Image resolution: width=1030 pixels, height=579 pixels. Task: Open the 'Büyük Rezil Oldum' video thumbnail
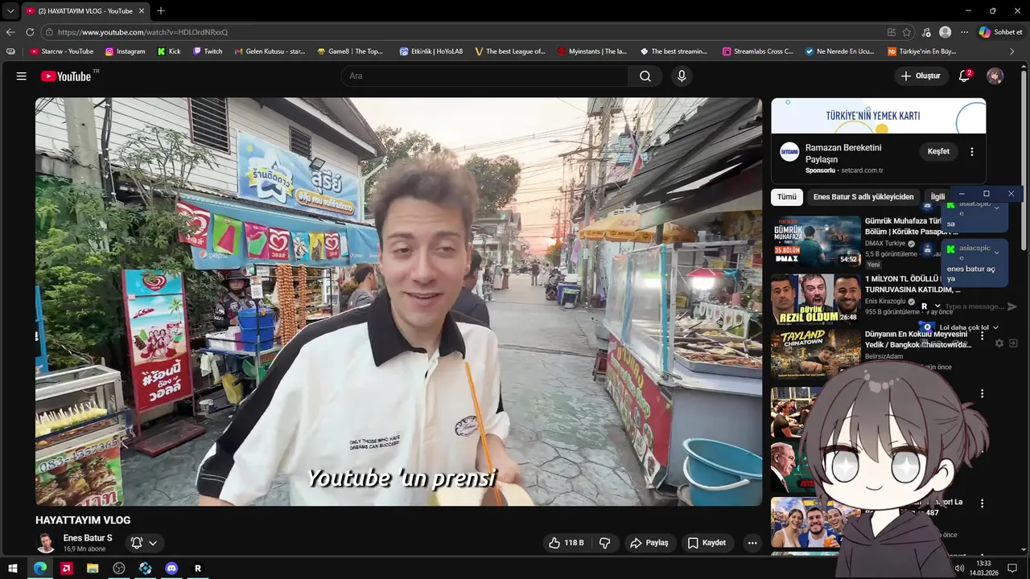(815, 299)
